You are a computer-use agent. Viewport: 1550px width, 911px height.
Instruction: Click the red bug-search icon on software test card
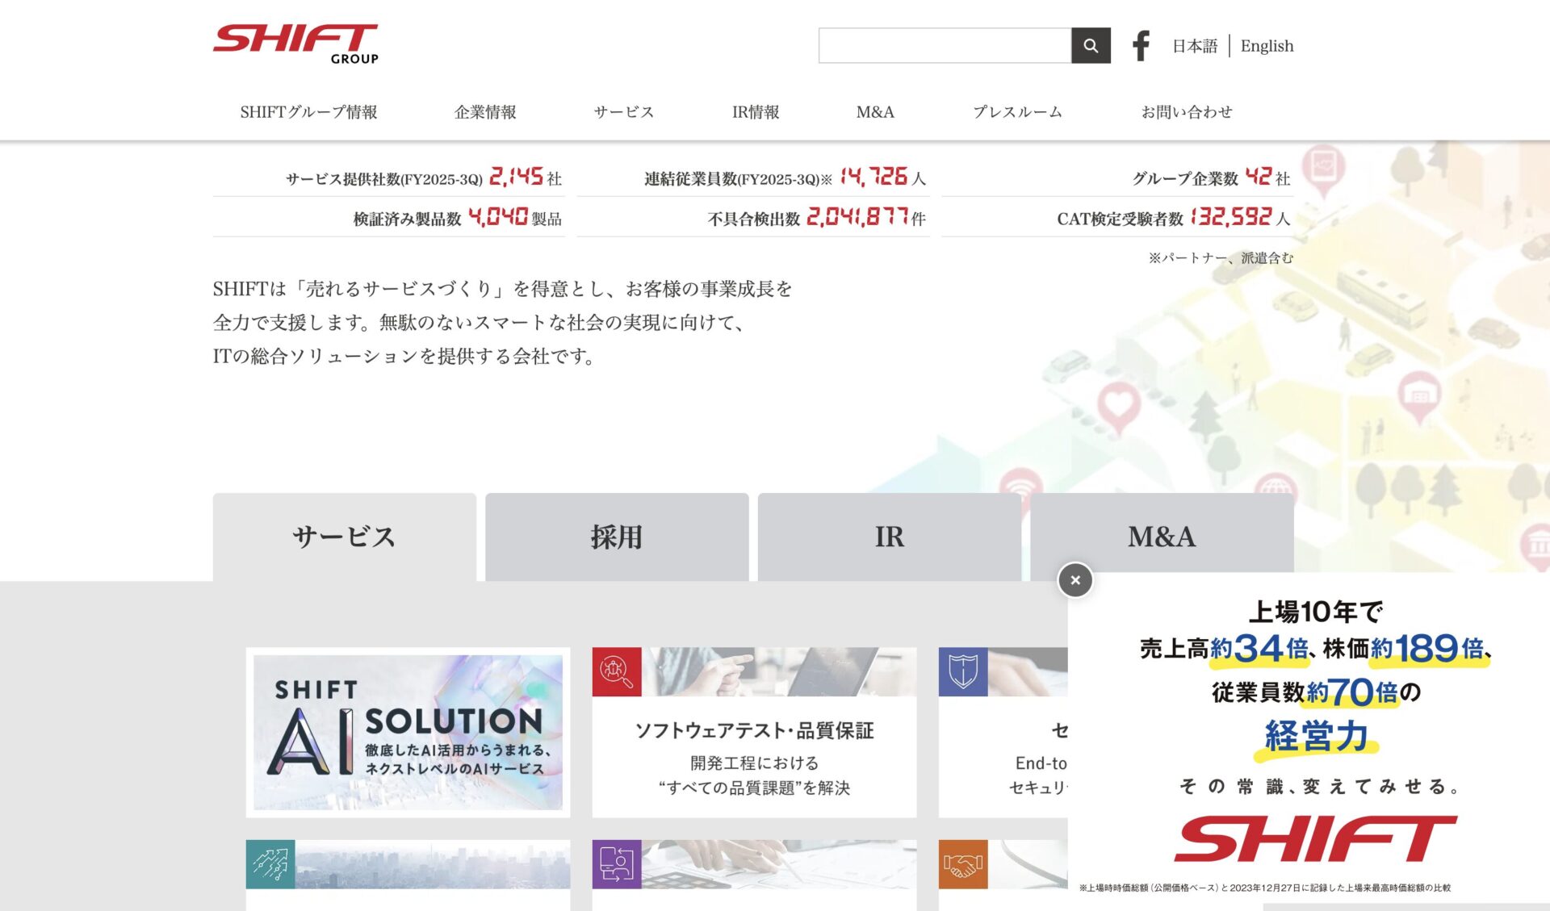pos(617,671)
